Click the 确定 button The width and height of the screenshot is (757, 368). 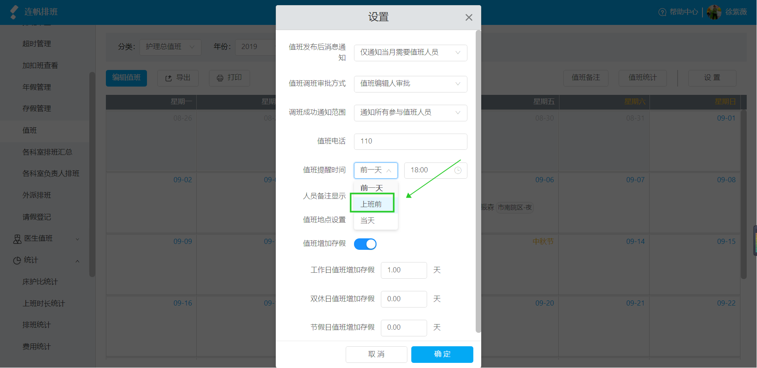coord(442,355)
